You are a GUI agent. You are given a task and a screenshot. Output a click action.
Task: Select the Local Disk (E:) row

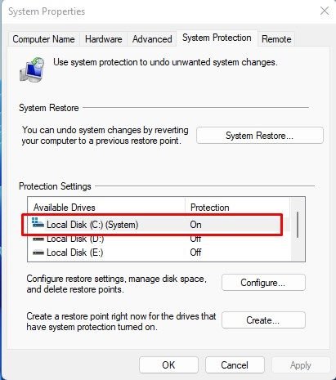[159, 253]
